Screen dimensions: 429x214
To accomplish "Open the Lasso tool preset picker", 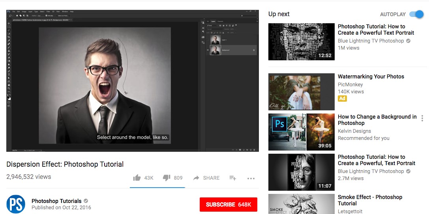I will [10, 16].
